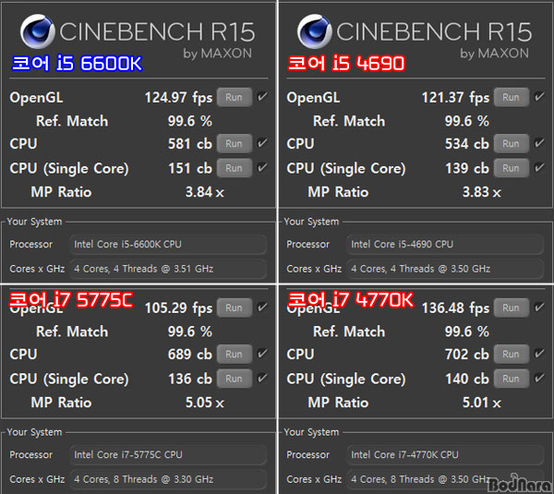
Task: Click the 702 cb CPU score
Action: coord(467,354)
